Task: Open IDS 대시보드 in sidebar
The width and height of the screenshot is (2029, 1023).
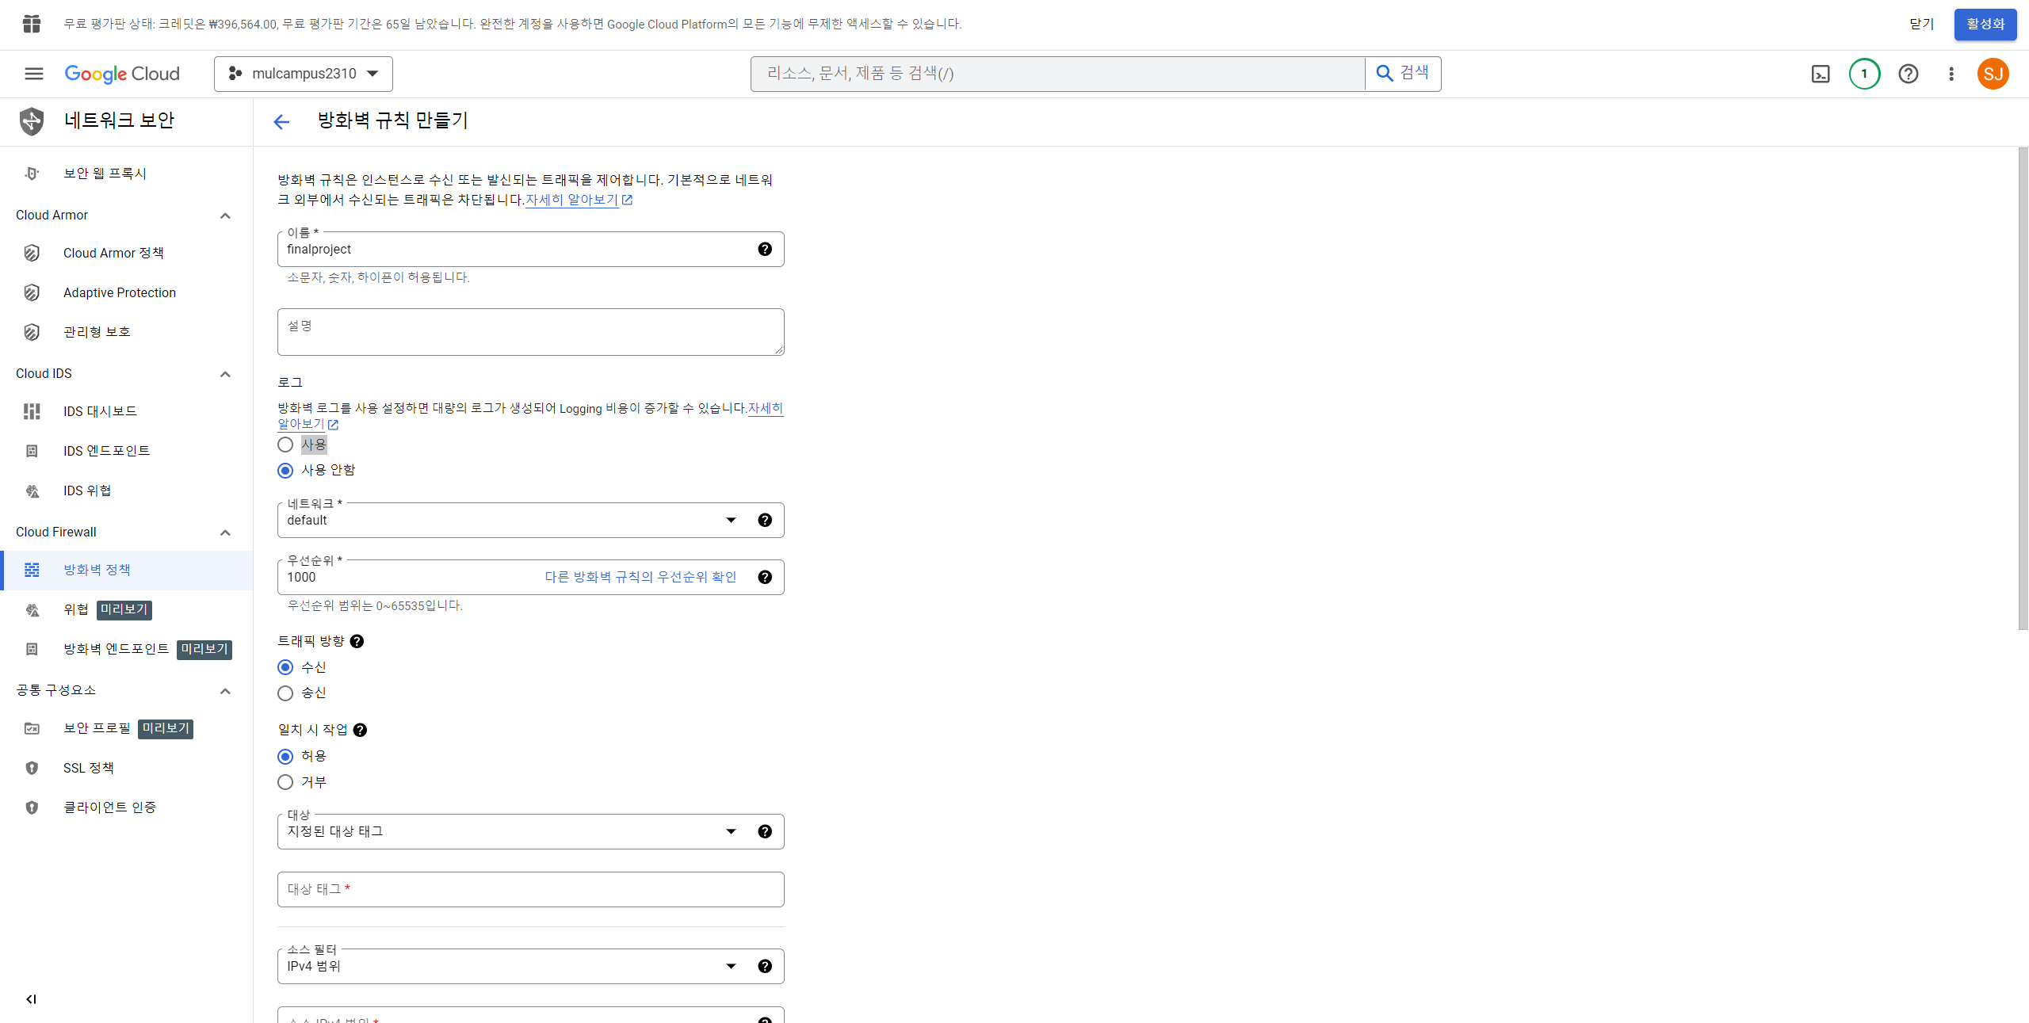Action: coord(100,411)
